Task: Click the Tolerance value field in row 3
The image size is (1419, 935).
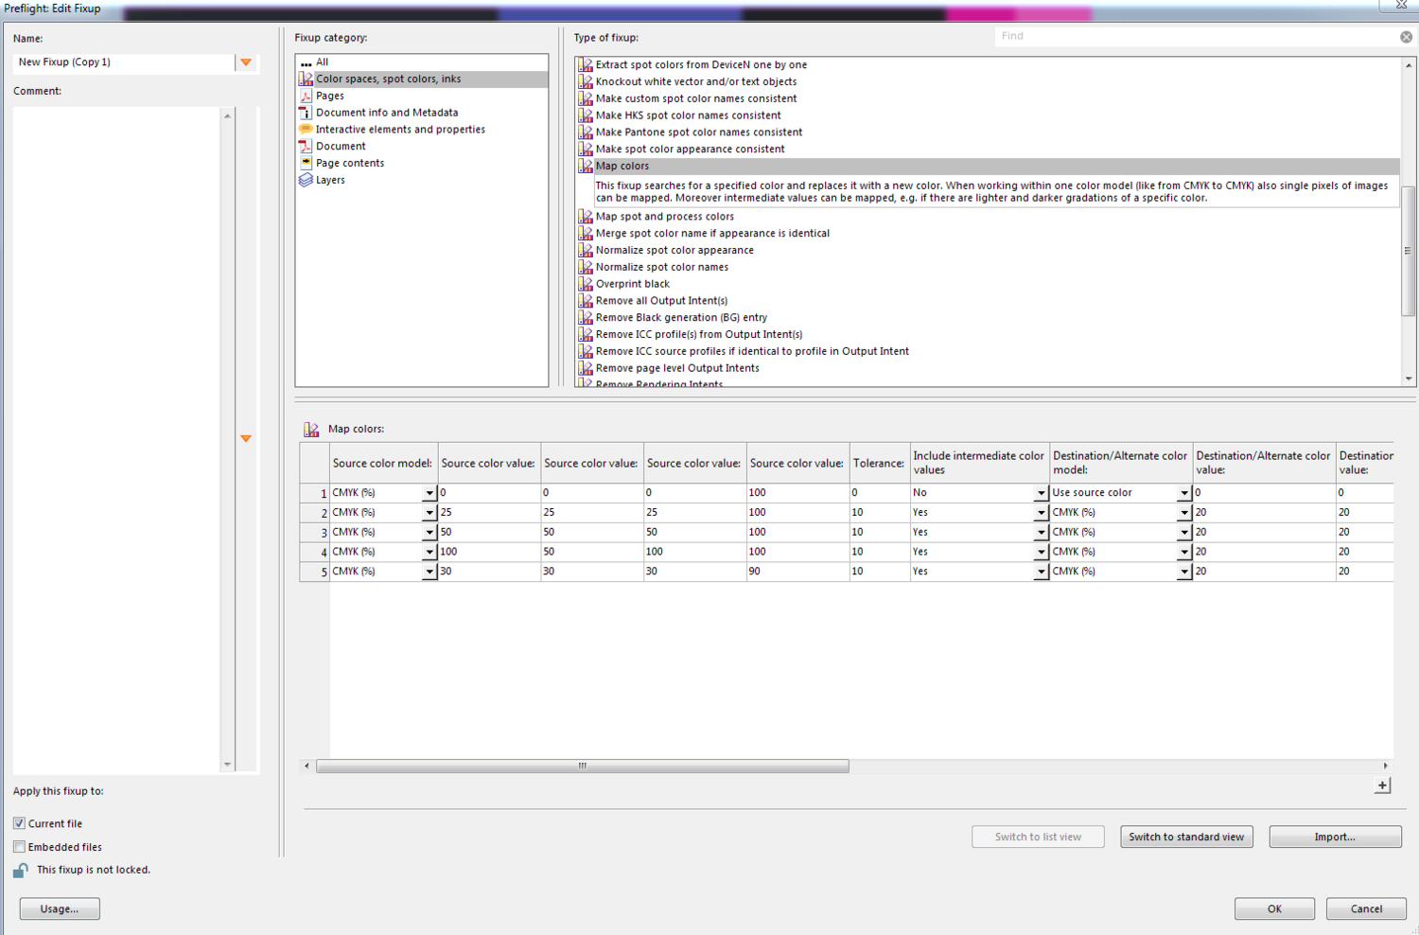Action: coord(879,532)
